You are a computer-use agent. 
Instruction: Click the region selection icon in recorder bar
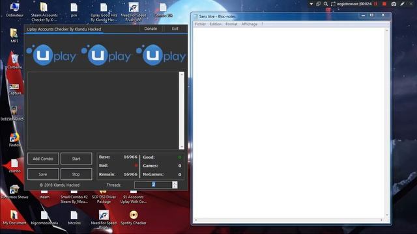coord(333,4)
